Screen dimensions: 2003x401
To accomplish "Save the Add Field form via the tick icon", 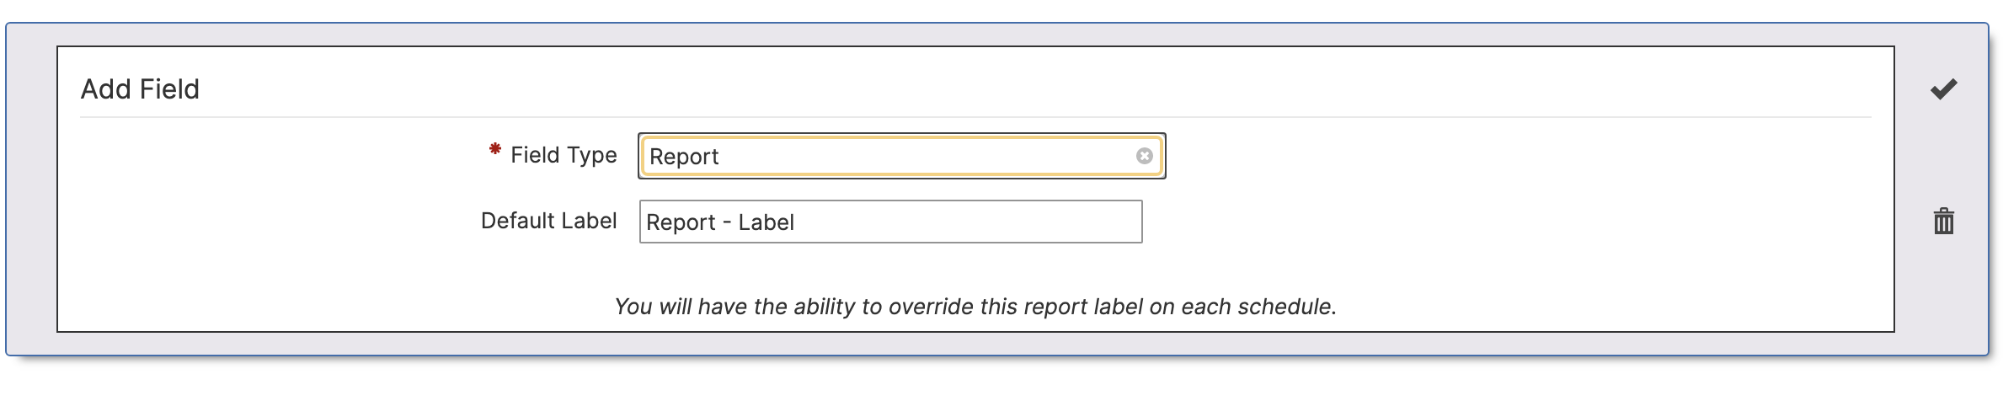I will click(1943, 88).
